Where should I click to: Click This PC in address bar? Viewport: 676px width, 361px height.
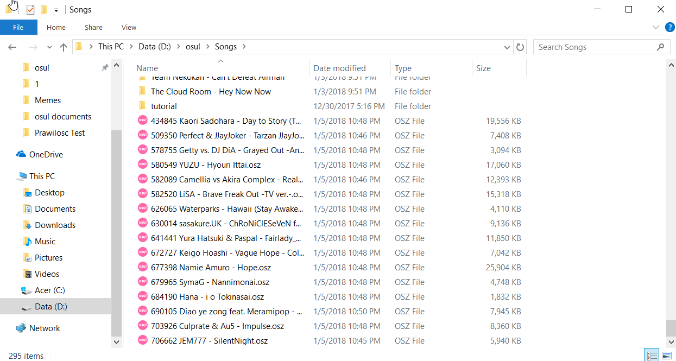pos(111,47)
